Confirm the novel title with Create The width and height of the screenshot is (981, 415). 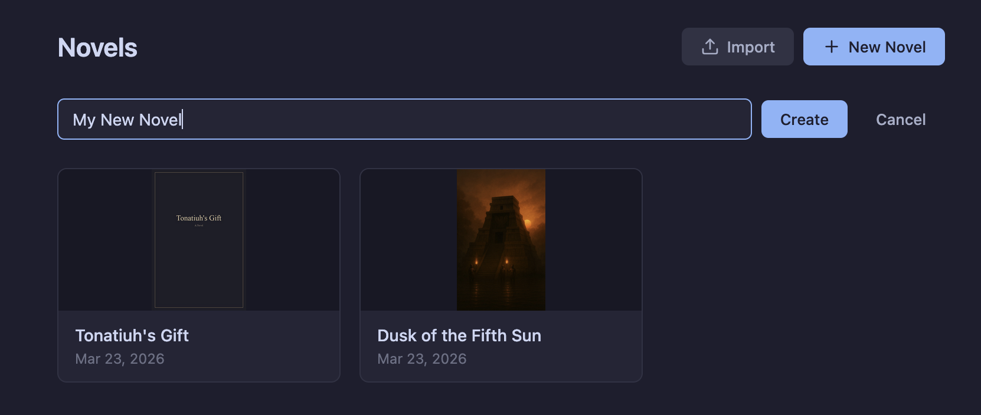(x=804, y=119)
